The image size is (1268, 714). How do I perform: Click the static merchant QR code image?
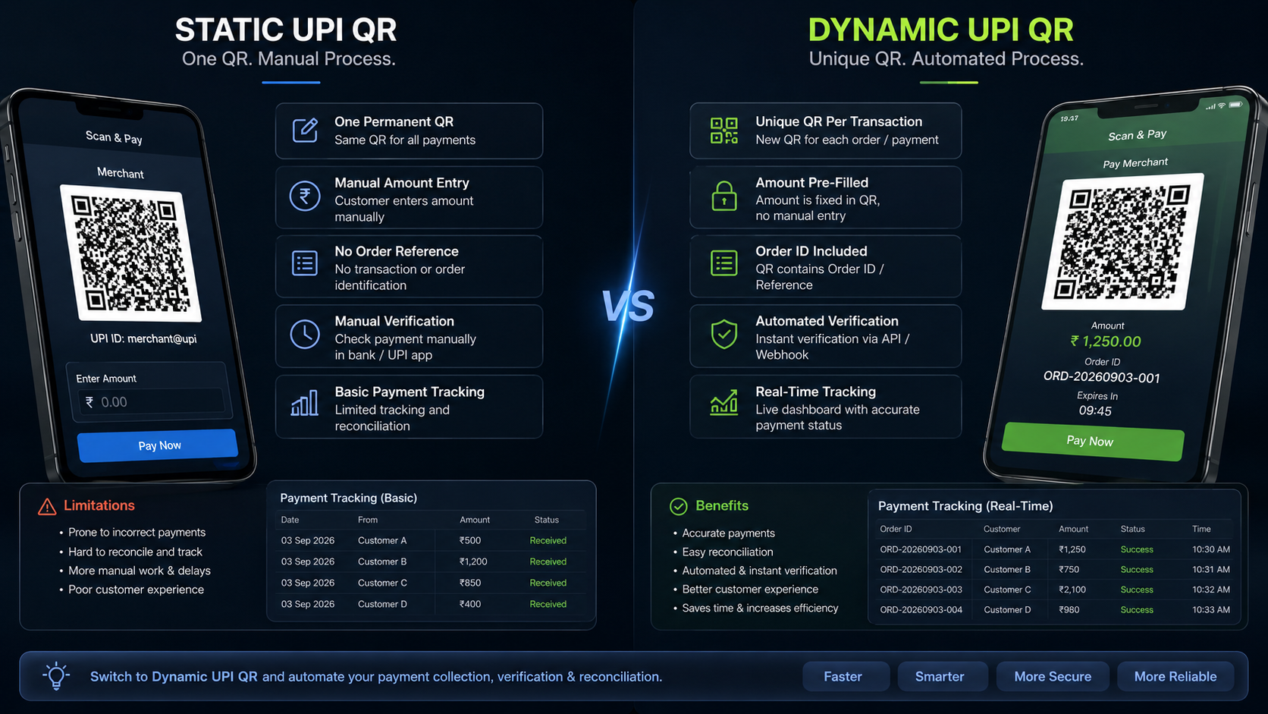pyautogui.click(x=130, y=253)
